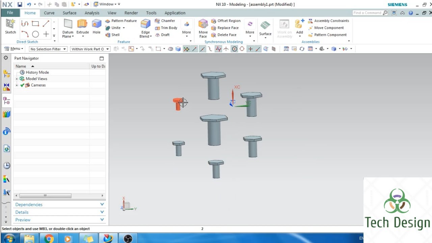Toggle the Enable Snap Point button

tap(186, 49)
